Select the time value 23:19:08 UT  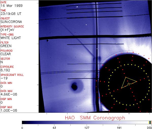coord(11,14)
